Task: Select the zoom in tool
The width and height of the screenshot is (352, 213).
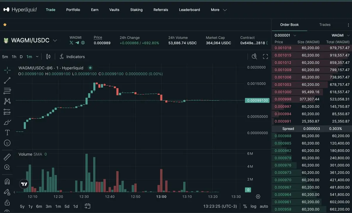Action: (7, 167)
